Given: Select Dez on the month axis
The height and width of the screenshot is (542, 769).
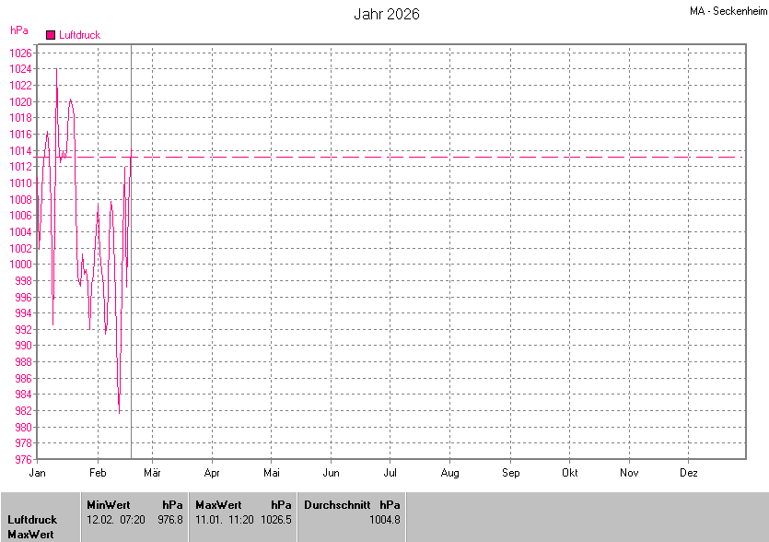Looking at the screenshot, I should (688, 473).
